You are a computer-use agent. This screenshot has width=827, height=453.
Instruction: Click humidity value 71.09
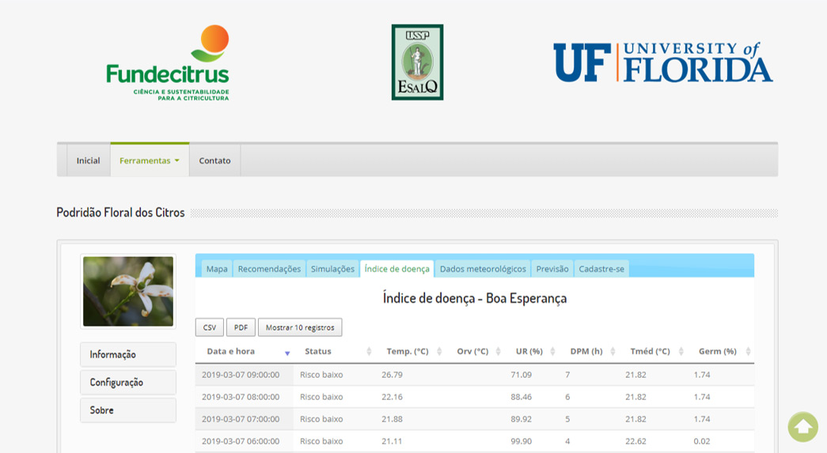(x=521, y=375)
